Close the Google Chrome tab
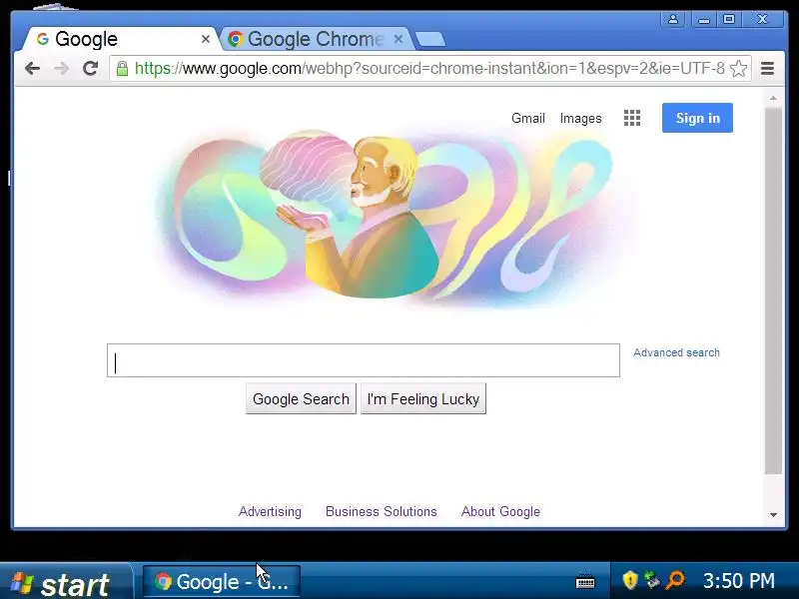Screen dimensions: 799x599 pyautogui.click(x=399, y=39)
